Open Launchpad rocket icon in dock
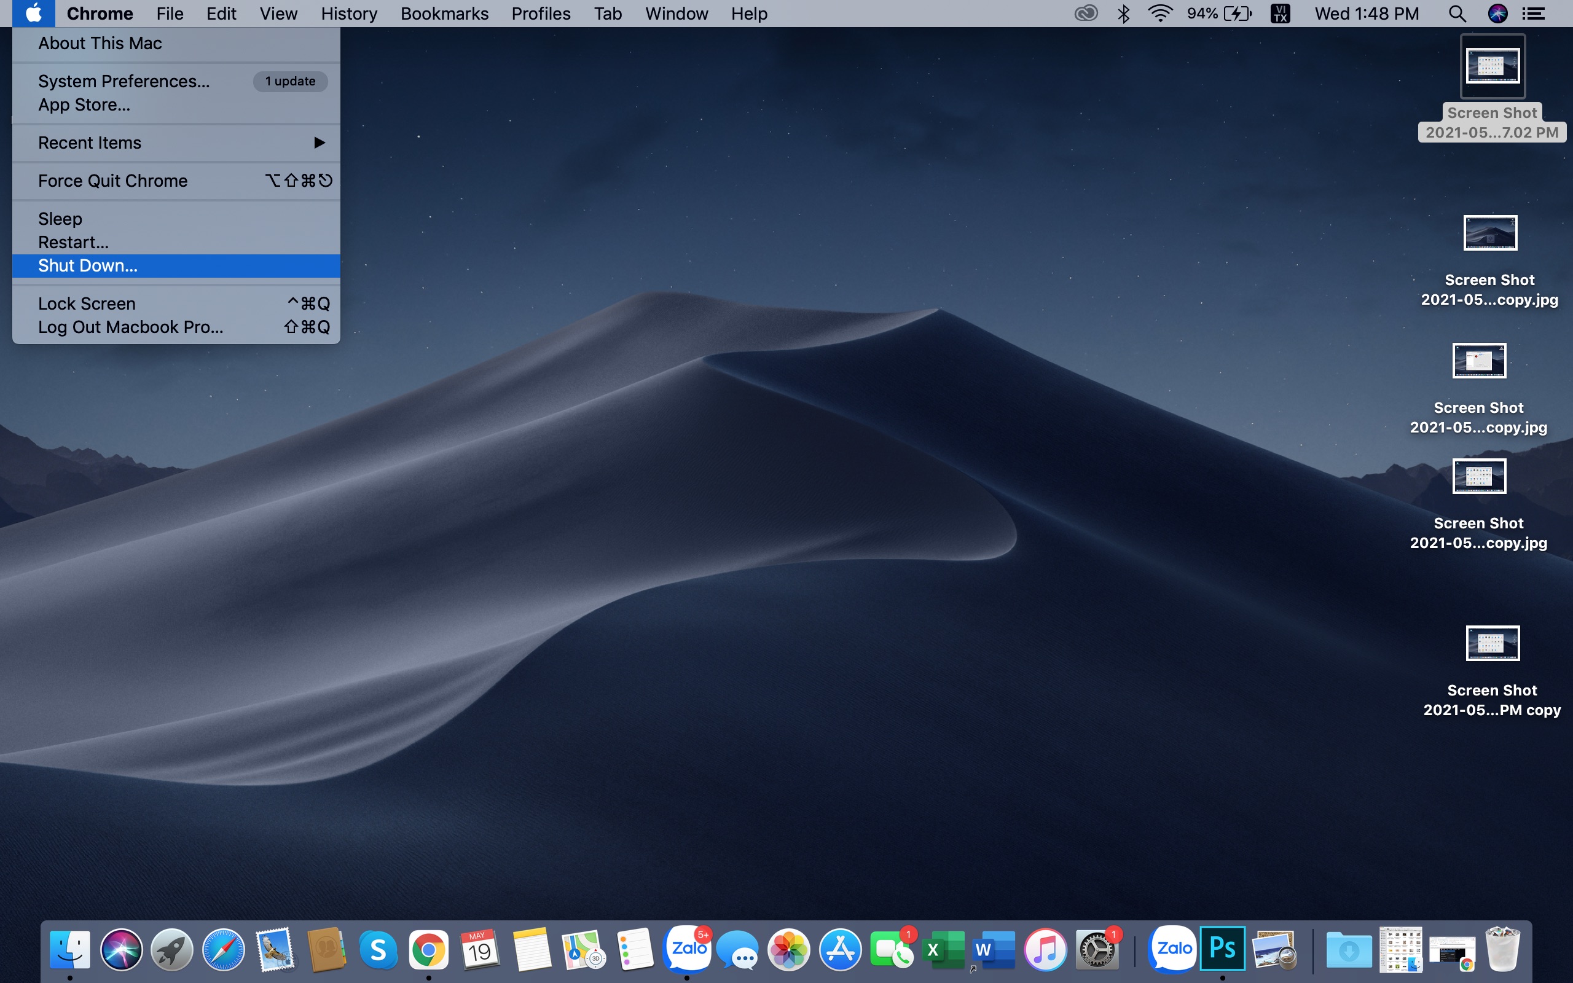The height and width of the screenshot is (983, 1573). (172, 950)
